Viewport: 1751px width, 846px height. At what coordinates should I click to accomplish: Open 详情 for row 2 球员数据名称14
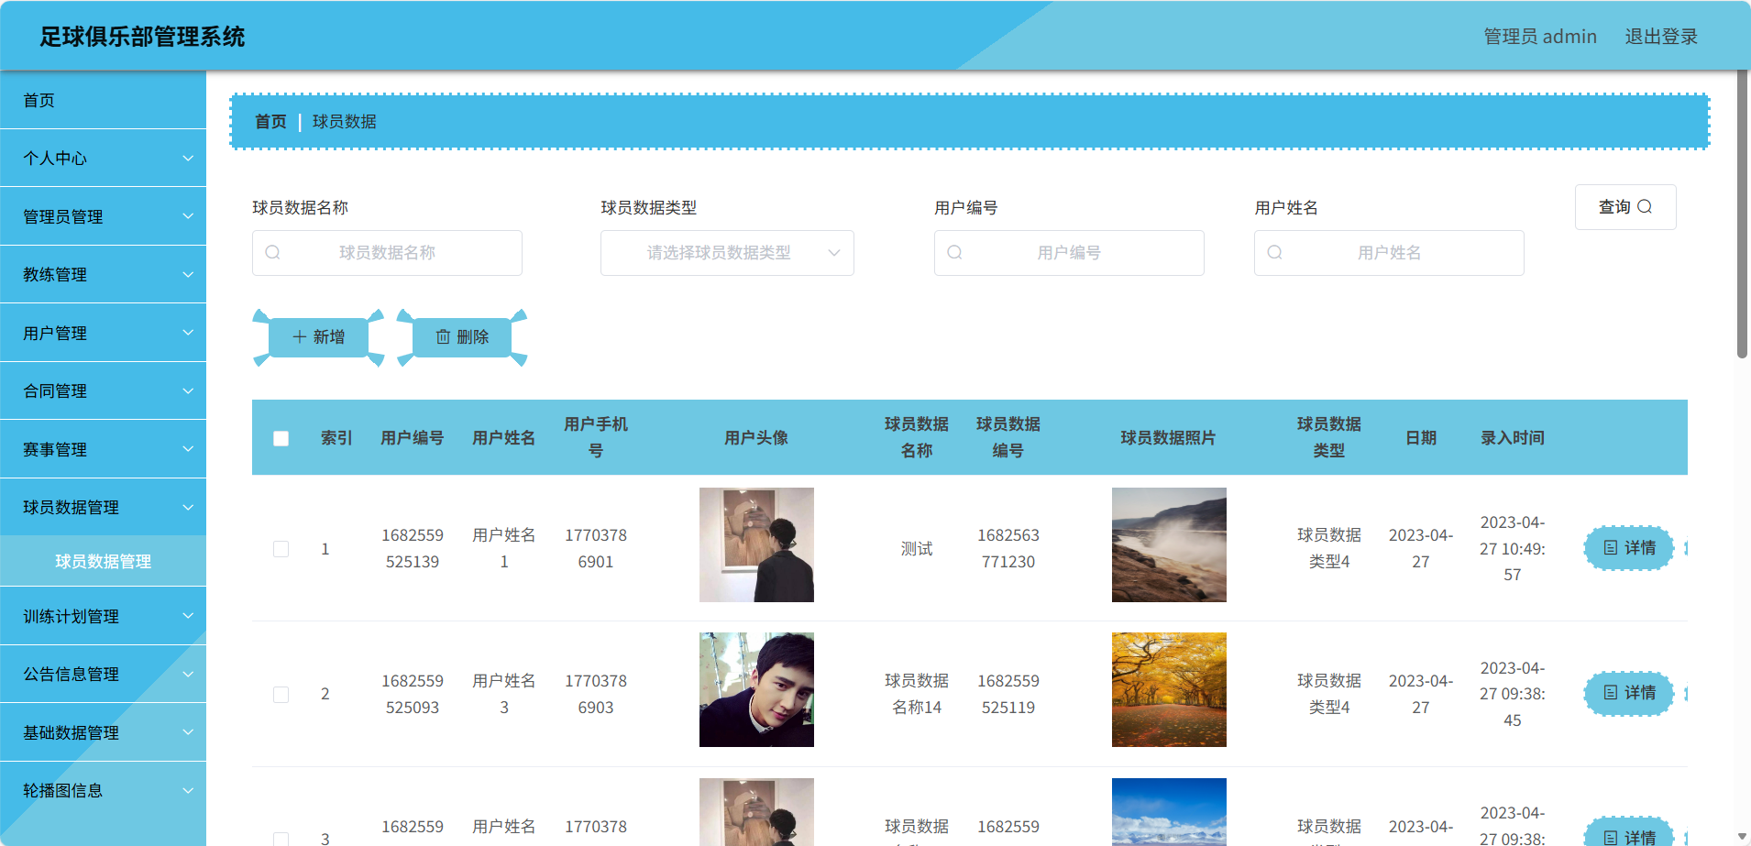click(x=1629, y=693)
